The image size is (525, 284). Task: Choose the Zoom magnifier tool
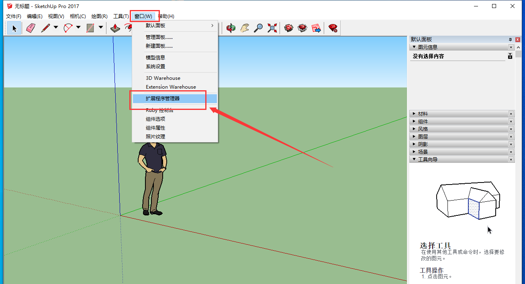258,28
